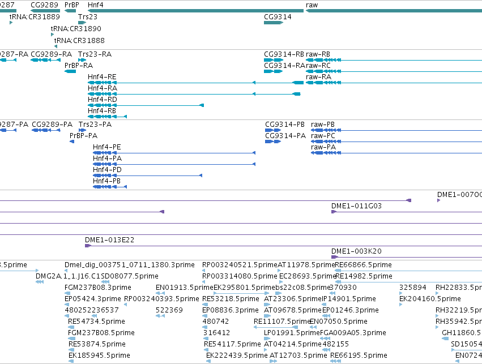
Task: Click EST RP003314080.5prime
Action: pyautogui.click(x=240, y=276)
